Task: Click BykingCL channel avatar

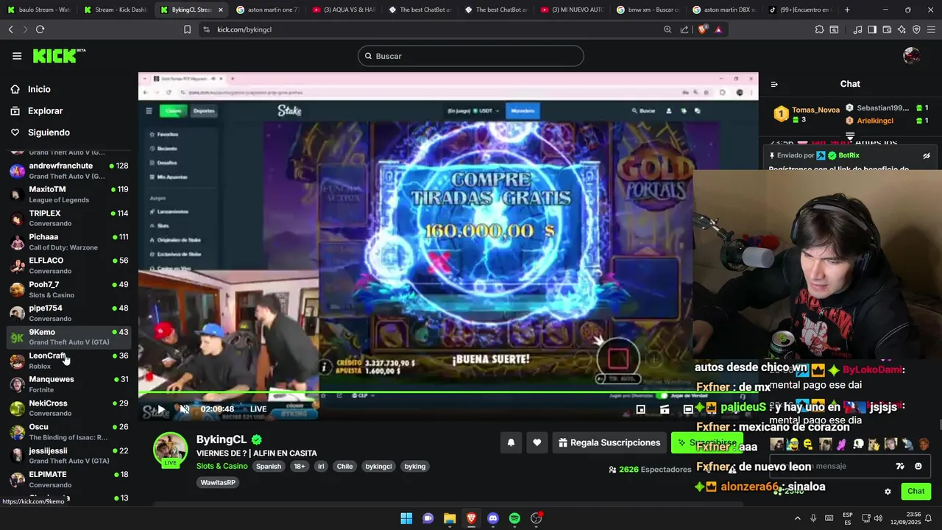Action: coord(170,448)
